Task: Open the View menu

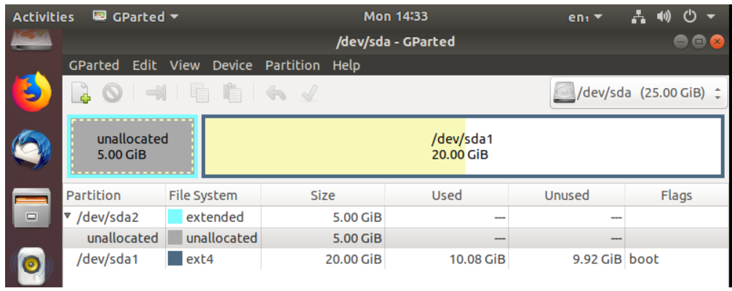Action: coord(185,65)
